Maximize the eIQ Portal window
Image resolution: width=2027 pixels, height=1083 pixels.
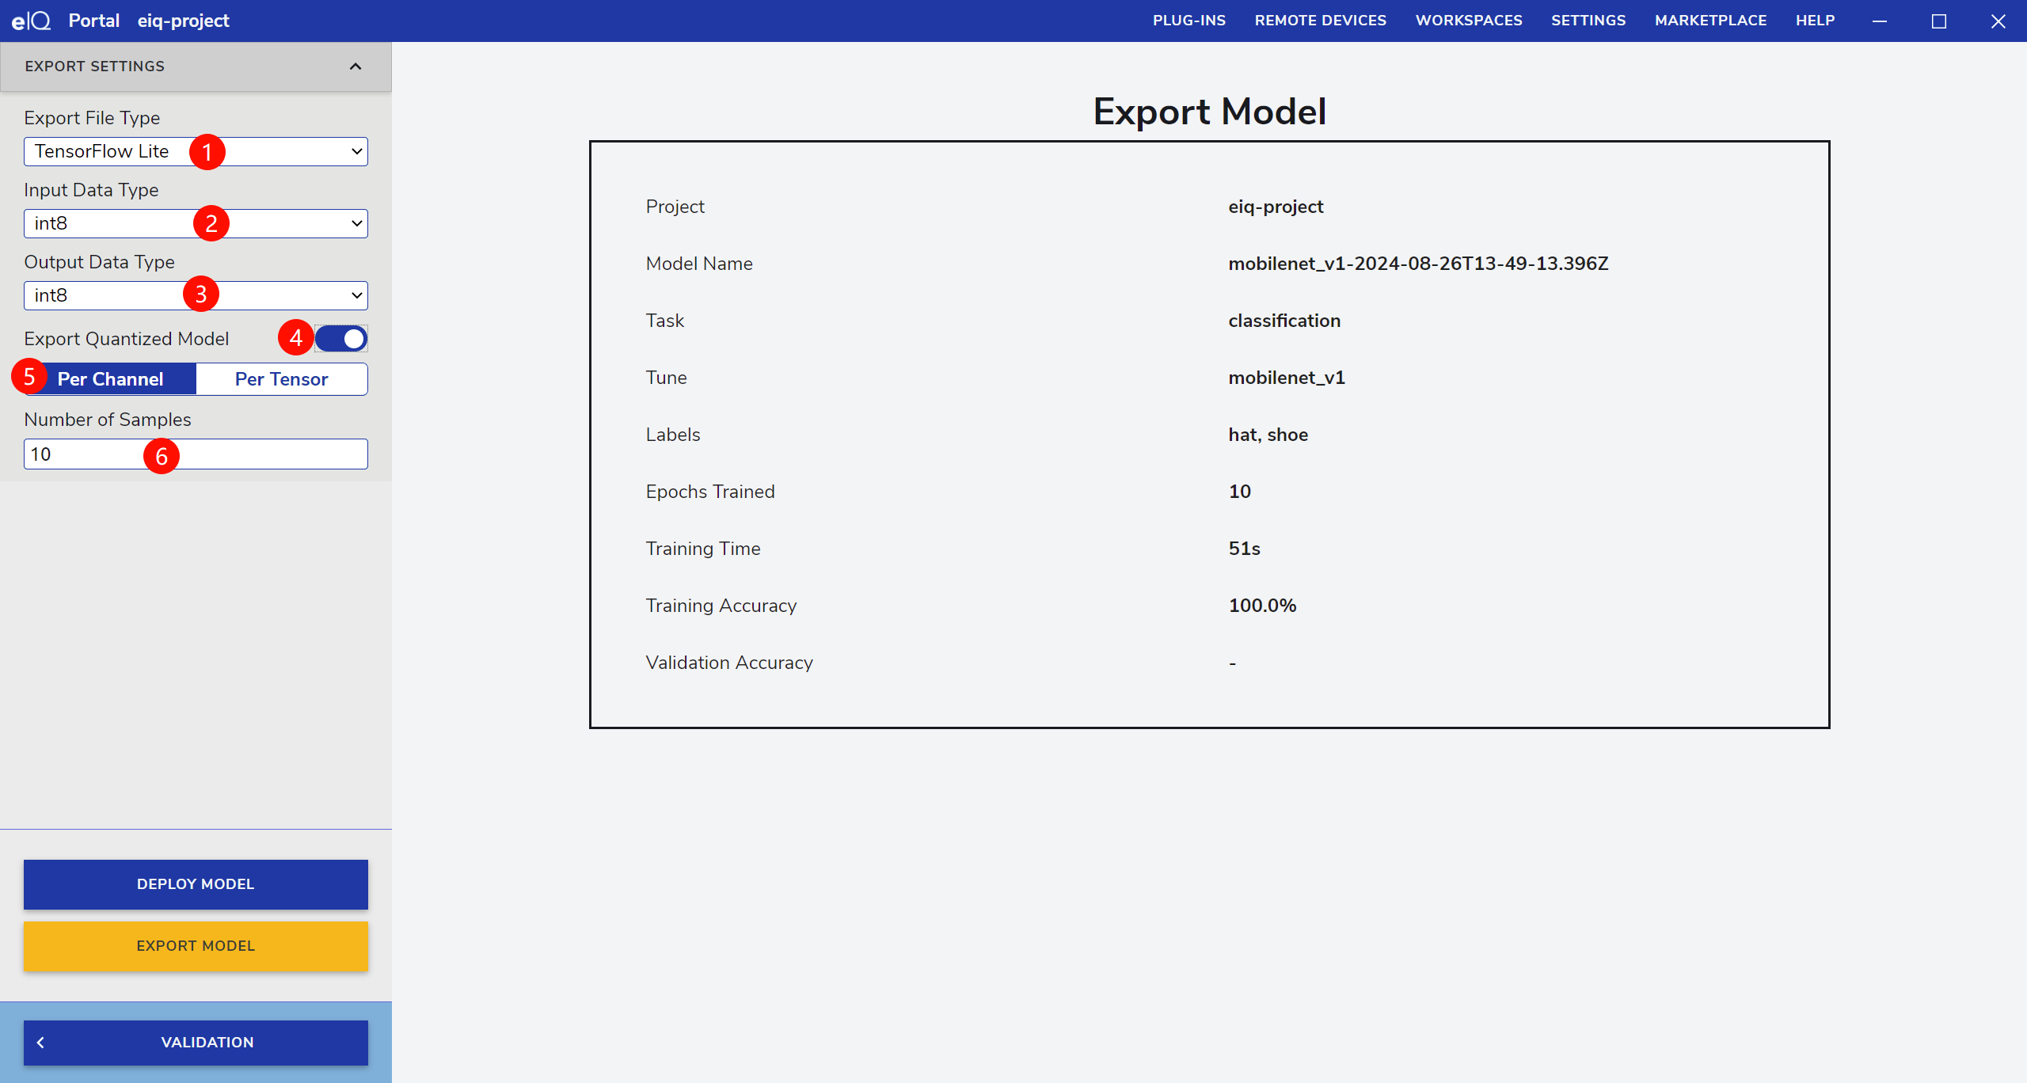tap(1939, 21)
